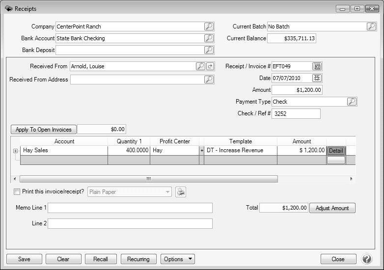
Task: Click the Amount field $1,200.00 under Date
Action: pos(297,90)
